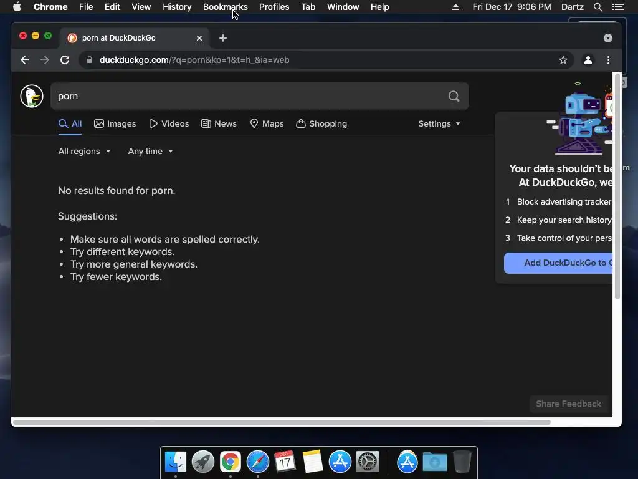
Task: Open Spotlight search in the menu bar
Action: [598, 7]
